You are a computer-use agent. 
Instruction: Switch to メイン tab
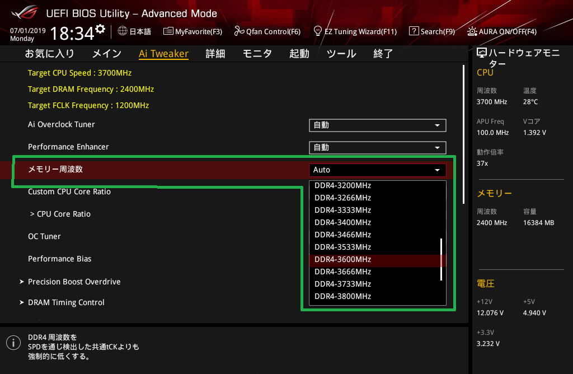tap(107, 54)
